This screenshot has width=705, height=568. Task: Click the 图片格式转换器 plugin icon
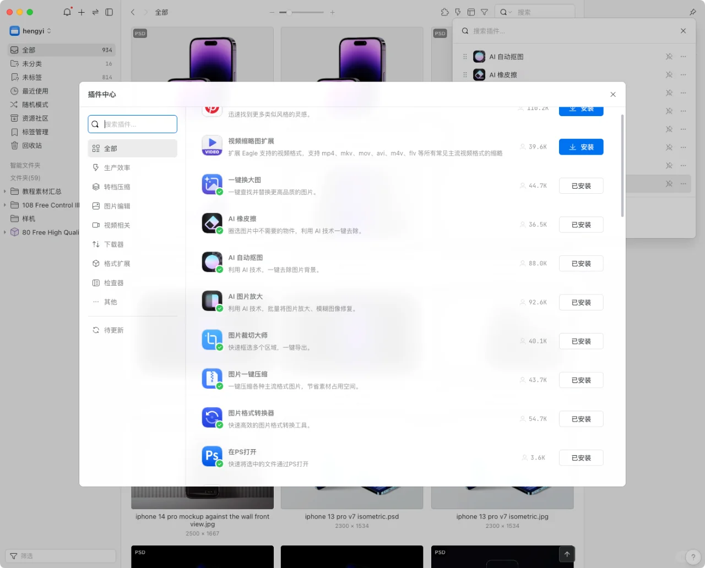(212, 418)
